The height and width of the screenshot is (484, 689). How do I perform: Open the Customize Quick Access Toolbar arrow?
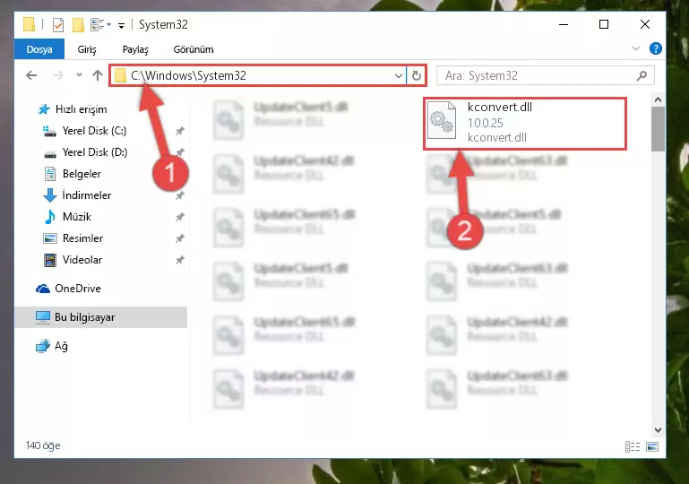click(121, 26)
